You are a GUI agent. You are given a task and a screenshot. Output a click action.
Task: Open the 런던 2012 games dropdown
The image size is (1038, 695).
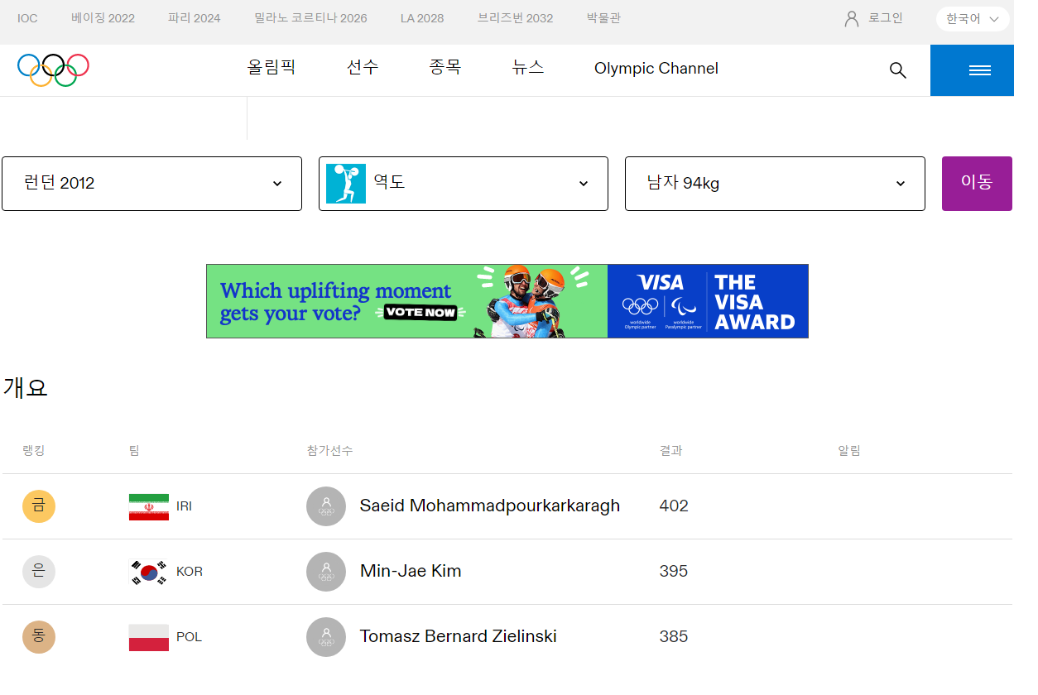(151, 184)
